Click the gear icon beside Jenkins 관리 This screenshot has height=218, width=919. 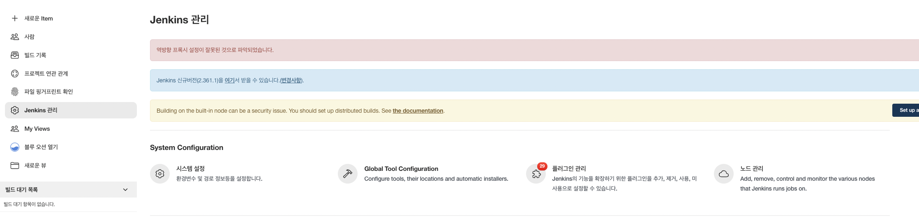click(15, 110)
